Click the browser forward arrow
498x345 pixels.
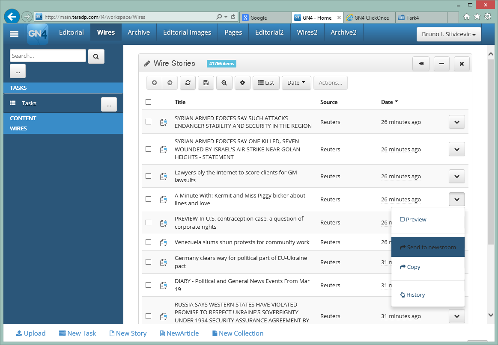pyautogui.click(x=27, y=17)
